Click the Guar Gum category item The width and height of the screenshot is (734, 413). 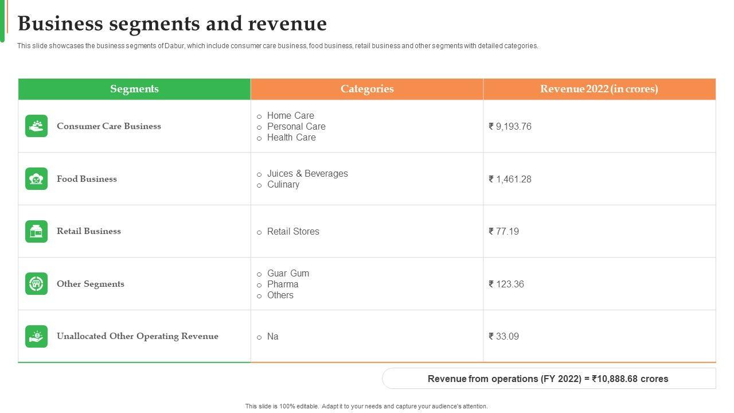(288, 273)
